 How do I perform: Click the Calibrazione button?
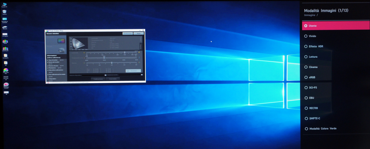(98, 79)
